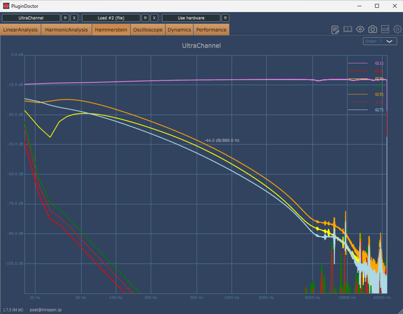This screenshot has height=314, width=403.
Task: Take a snapshot with the camera icon
Action: (373, 29)
